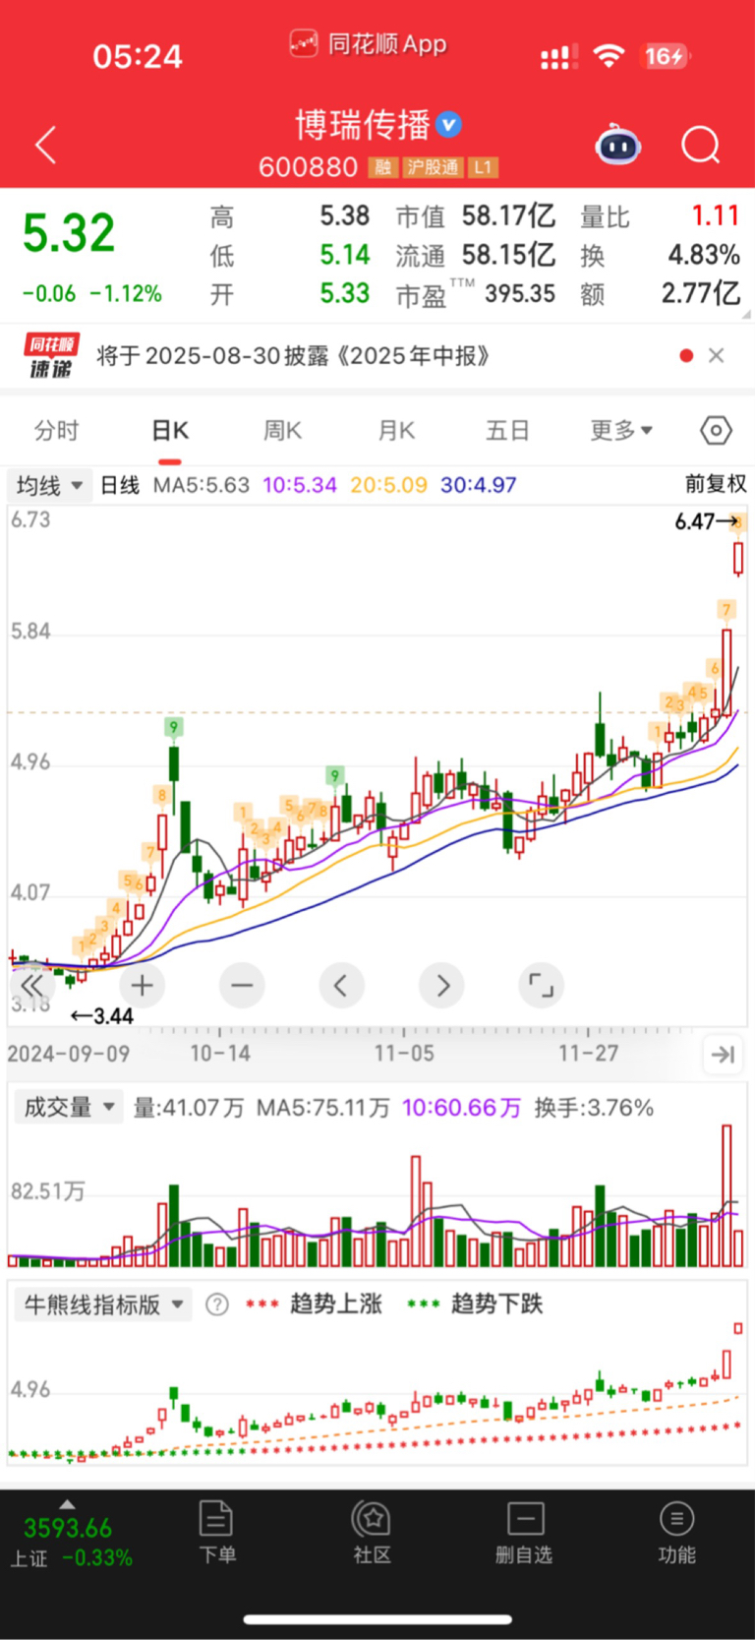Image resolution: width=755 pixels, height=1640 pixels.
Task: Tap the verified checkmark beside 博瑞传播
Action: tap(448, 124)
